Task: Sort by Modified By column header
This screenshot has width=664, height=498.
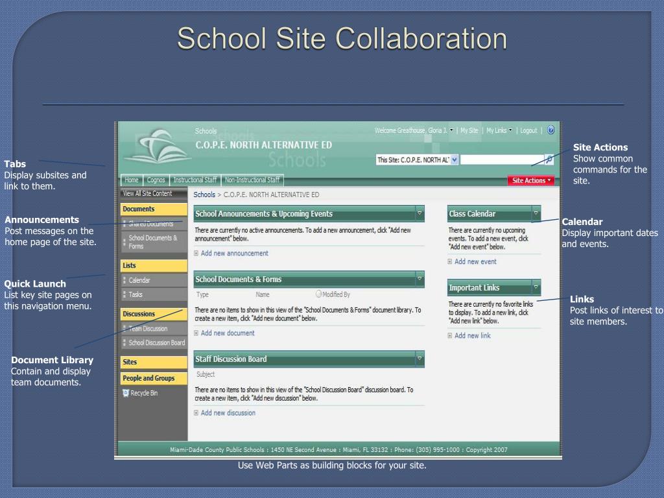Action: click(337, 294)
